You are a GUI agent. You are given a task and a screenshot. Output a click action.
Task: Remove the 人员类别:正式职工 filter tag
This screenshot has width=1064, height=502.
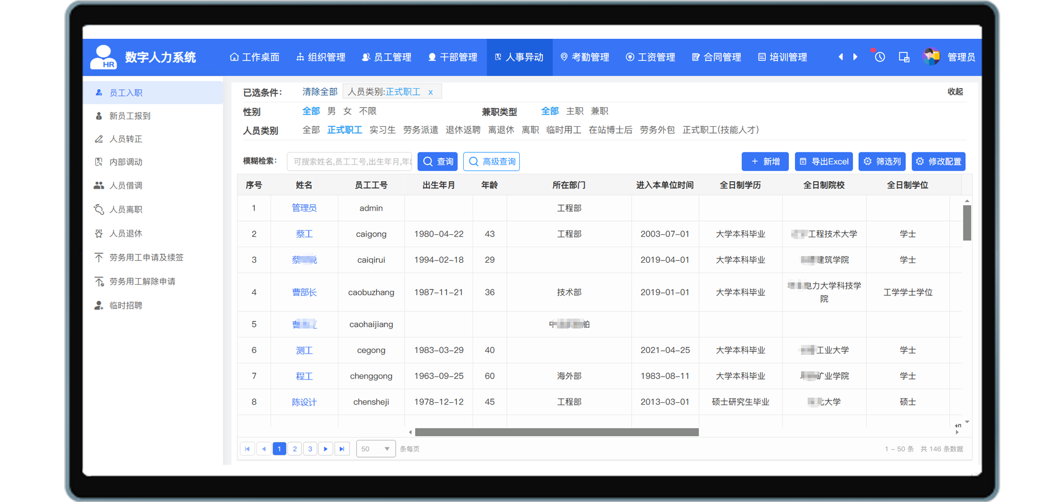coord(430,93)
